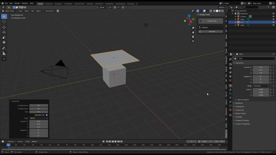Click the collision Activate button
Image resolution: width=276 pixels, height=155 pixels.
point(211,31)
